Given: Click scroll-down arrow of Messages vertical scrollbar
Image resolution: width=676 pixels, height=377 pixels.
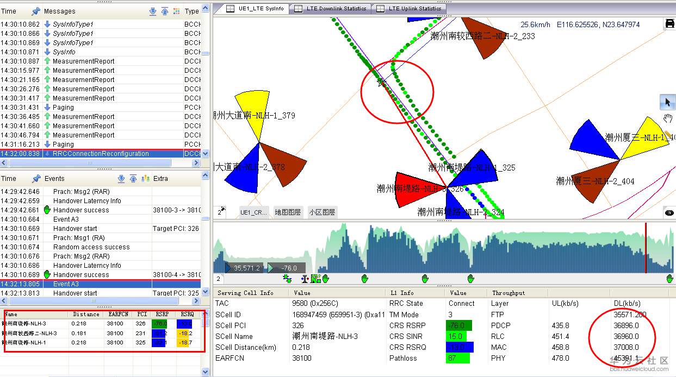Looking at the screenshot, I should (205, 154).
